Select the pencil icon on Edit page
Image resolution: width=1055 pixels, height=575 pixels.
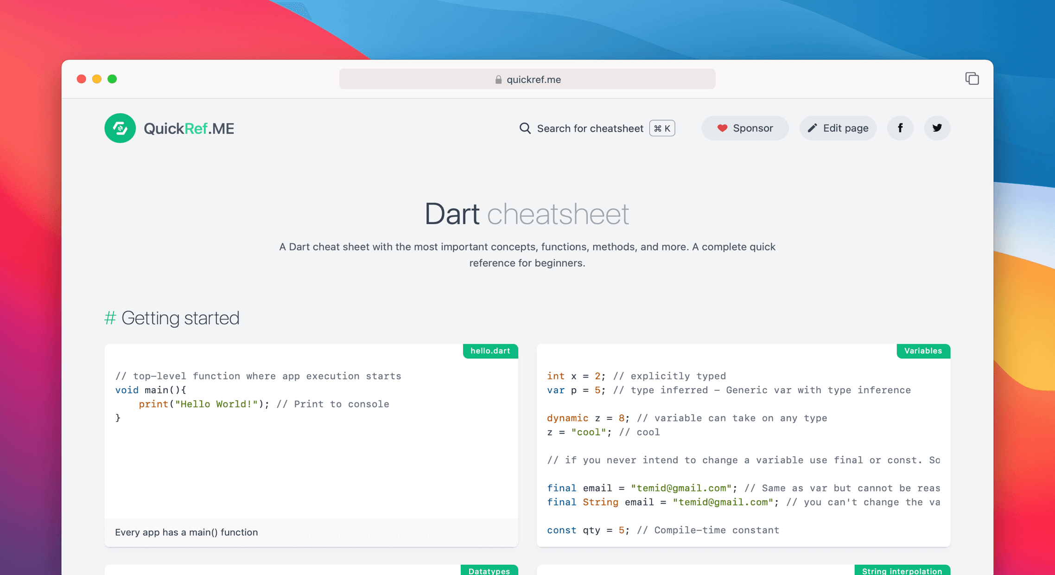click(x=812, y=128)
